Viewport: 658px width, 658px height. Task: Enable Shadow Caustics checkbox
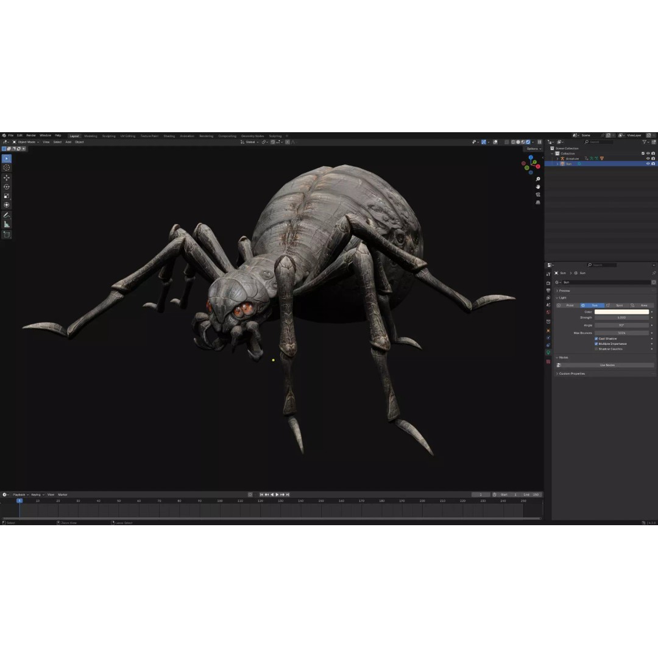pos(596,348)
